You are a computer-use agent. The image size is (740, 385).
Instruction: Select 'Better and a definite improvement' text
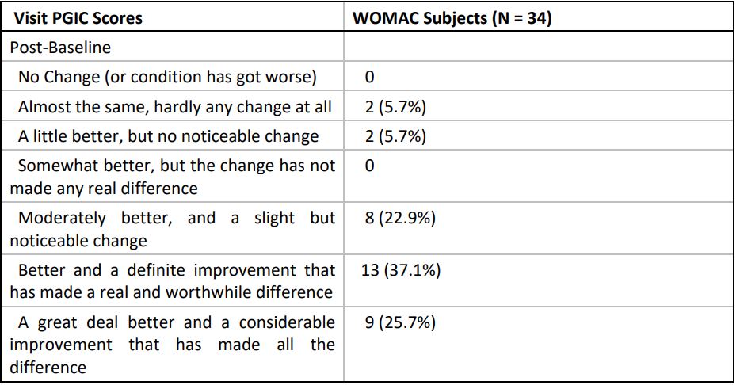point(176,270)
